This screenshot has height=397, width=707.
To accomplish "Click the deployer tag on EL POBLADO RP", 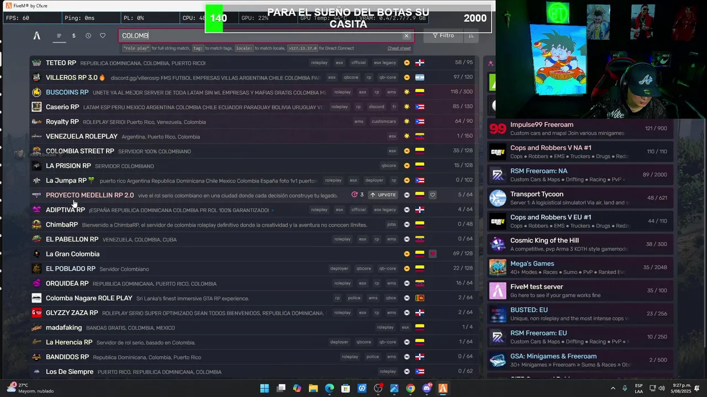I will click(339, 269).
